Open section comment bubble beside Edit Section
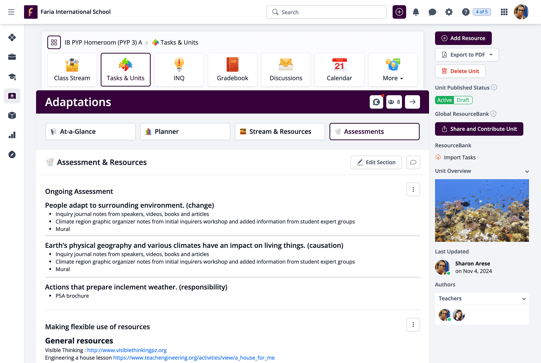The height and width of the screenshot is (363, 541). [x=413, y=162]
